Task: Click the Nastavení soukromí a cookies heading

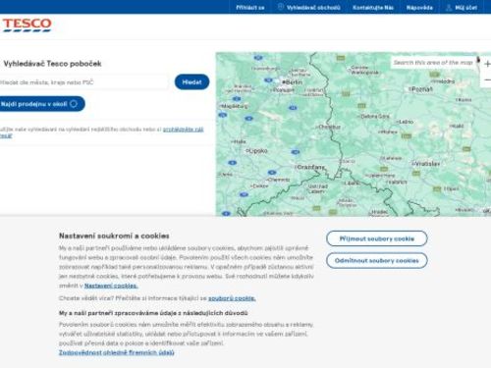Action: click(114, 236)
